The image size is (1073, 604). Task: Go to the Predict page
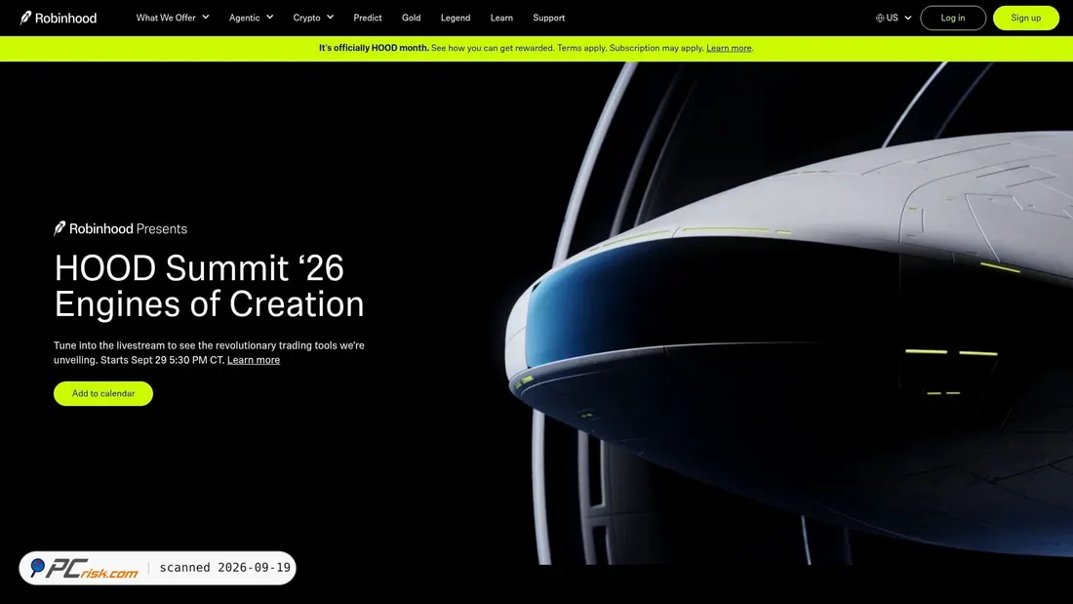click(368, 18)
